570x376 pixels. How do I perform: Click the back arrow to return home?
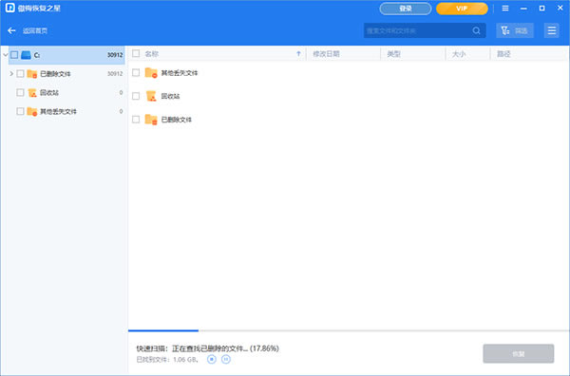coord(11,30)
